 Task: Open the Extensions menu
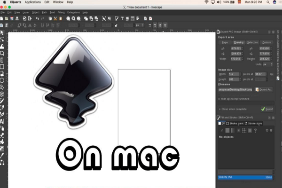click(74, 12)
